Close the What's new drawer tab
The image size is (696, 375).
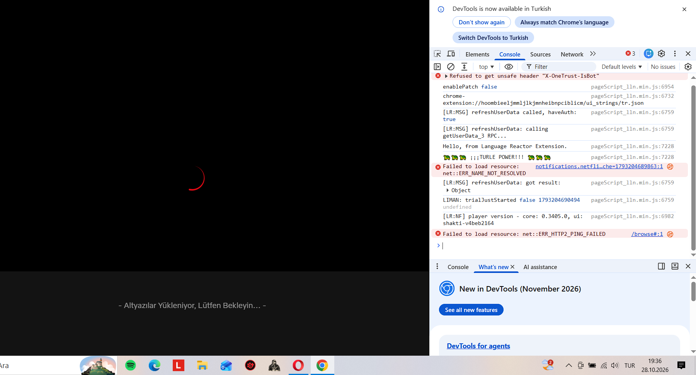coord(512,267)
